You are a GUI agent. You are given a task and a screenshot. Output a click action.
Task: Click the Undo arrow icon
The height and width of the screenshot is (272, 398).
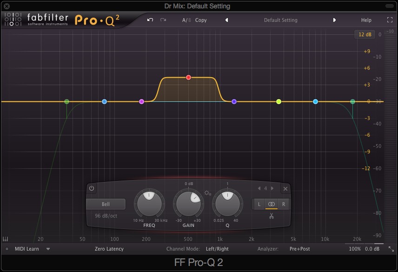click(x=150, y=20)
